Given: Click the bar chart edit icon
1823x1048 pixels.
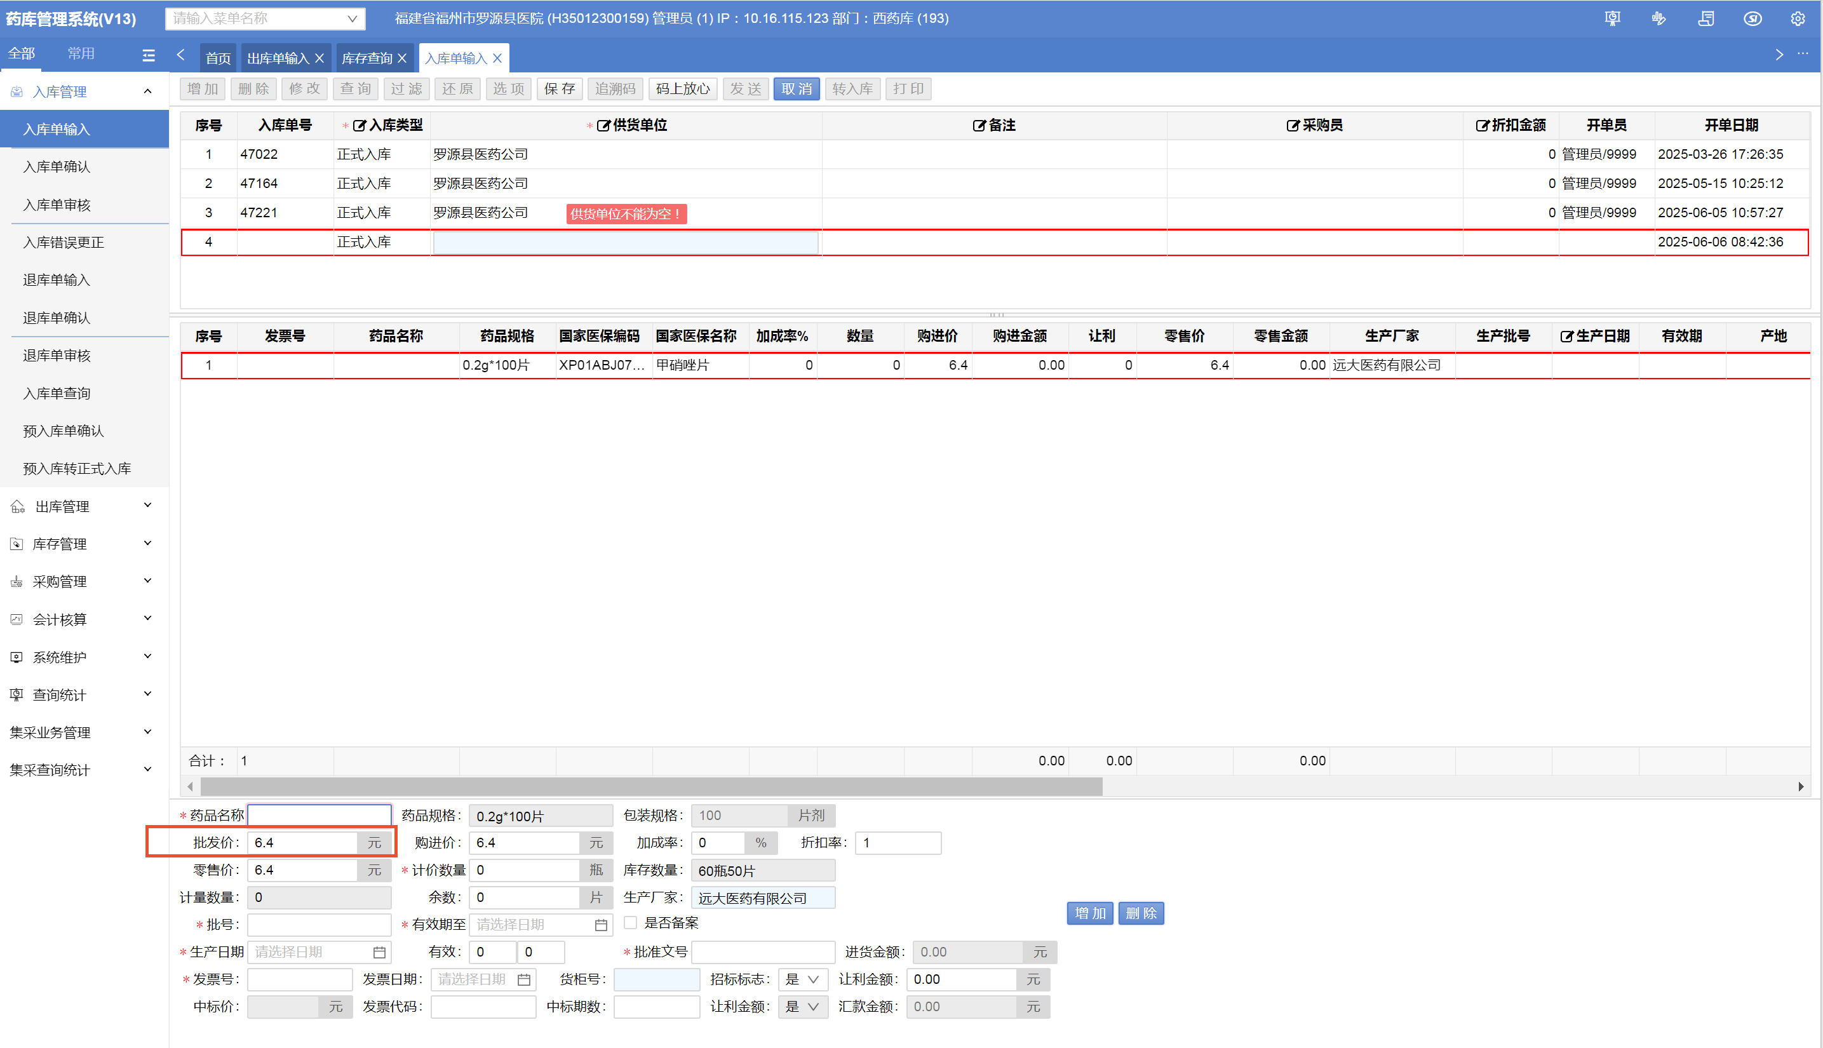Looking at the screenshot, I should click(1658, 18).
